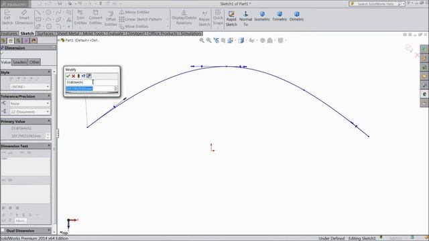
Task: Select Mirror Entities
Action: 134,12
